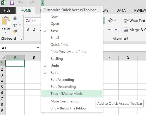Click the Undo arrow icon

pos(21,3)
